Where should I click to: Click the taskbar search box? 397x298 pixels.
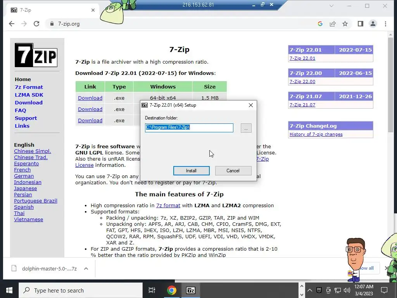pos(81,290)
